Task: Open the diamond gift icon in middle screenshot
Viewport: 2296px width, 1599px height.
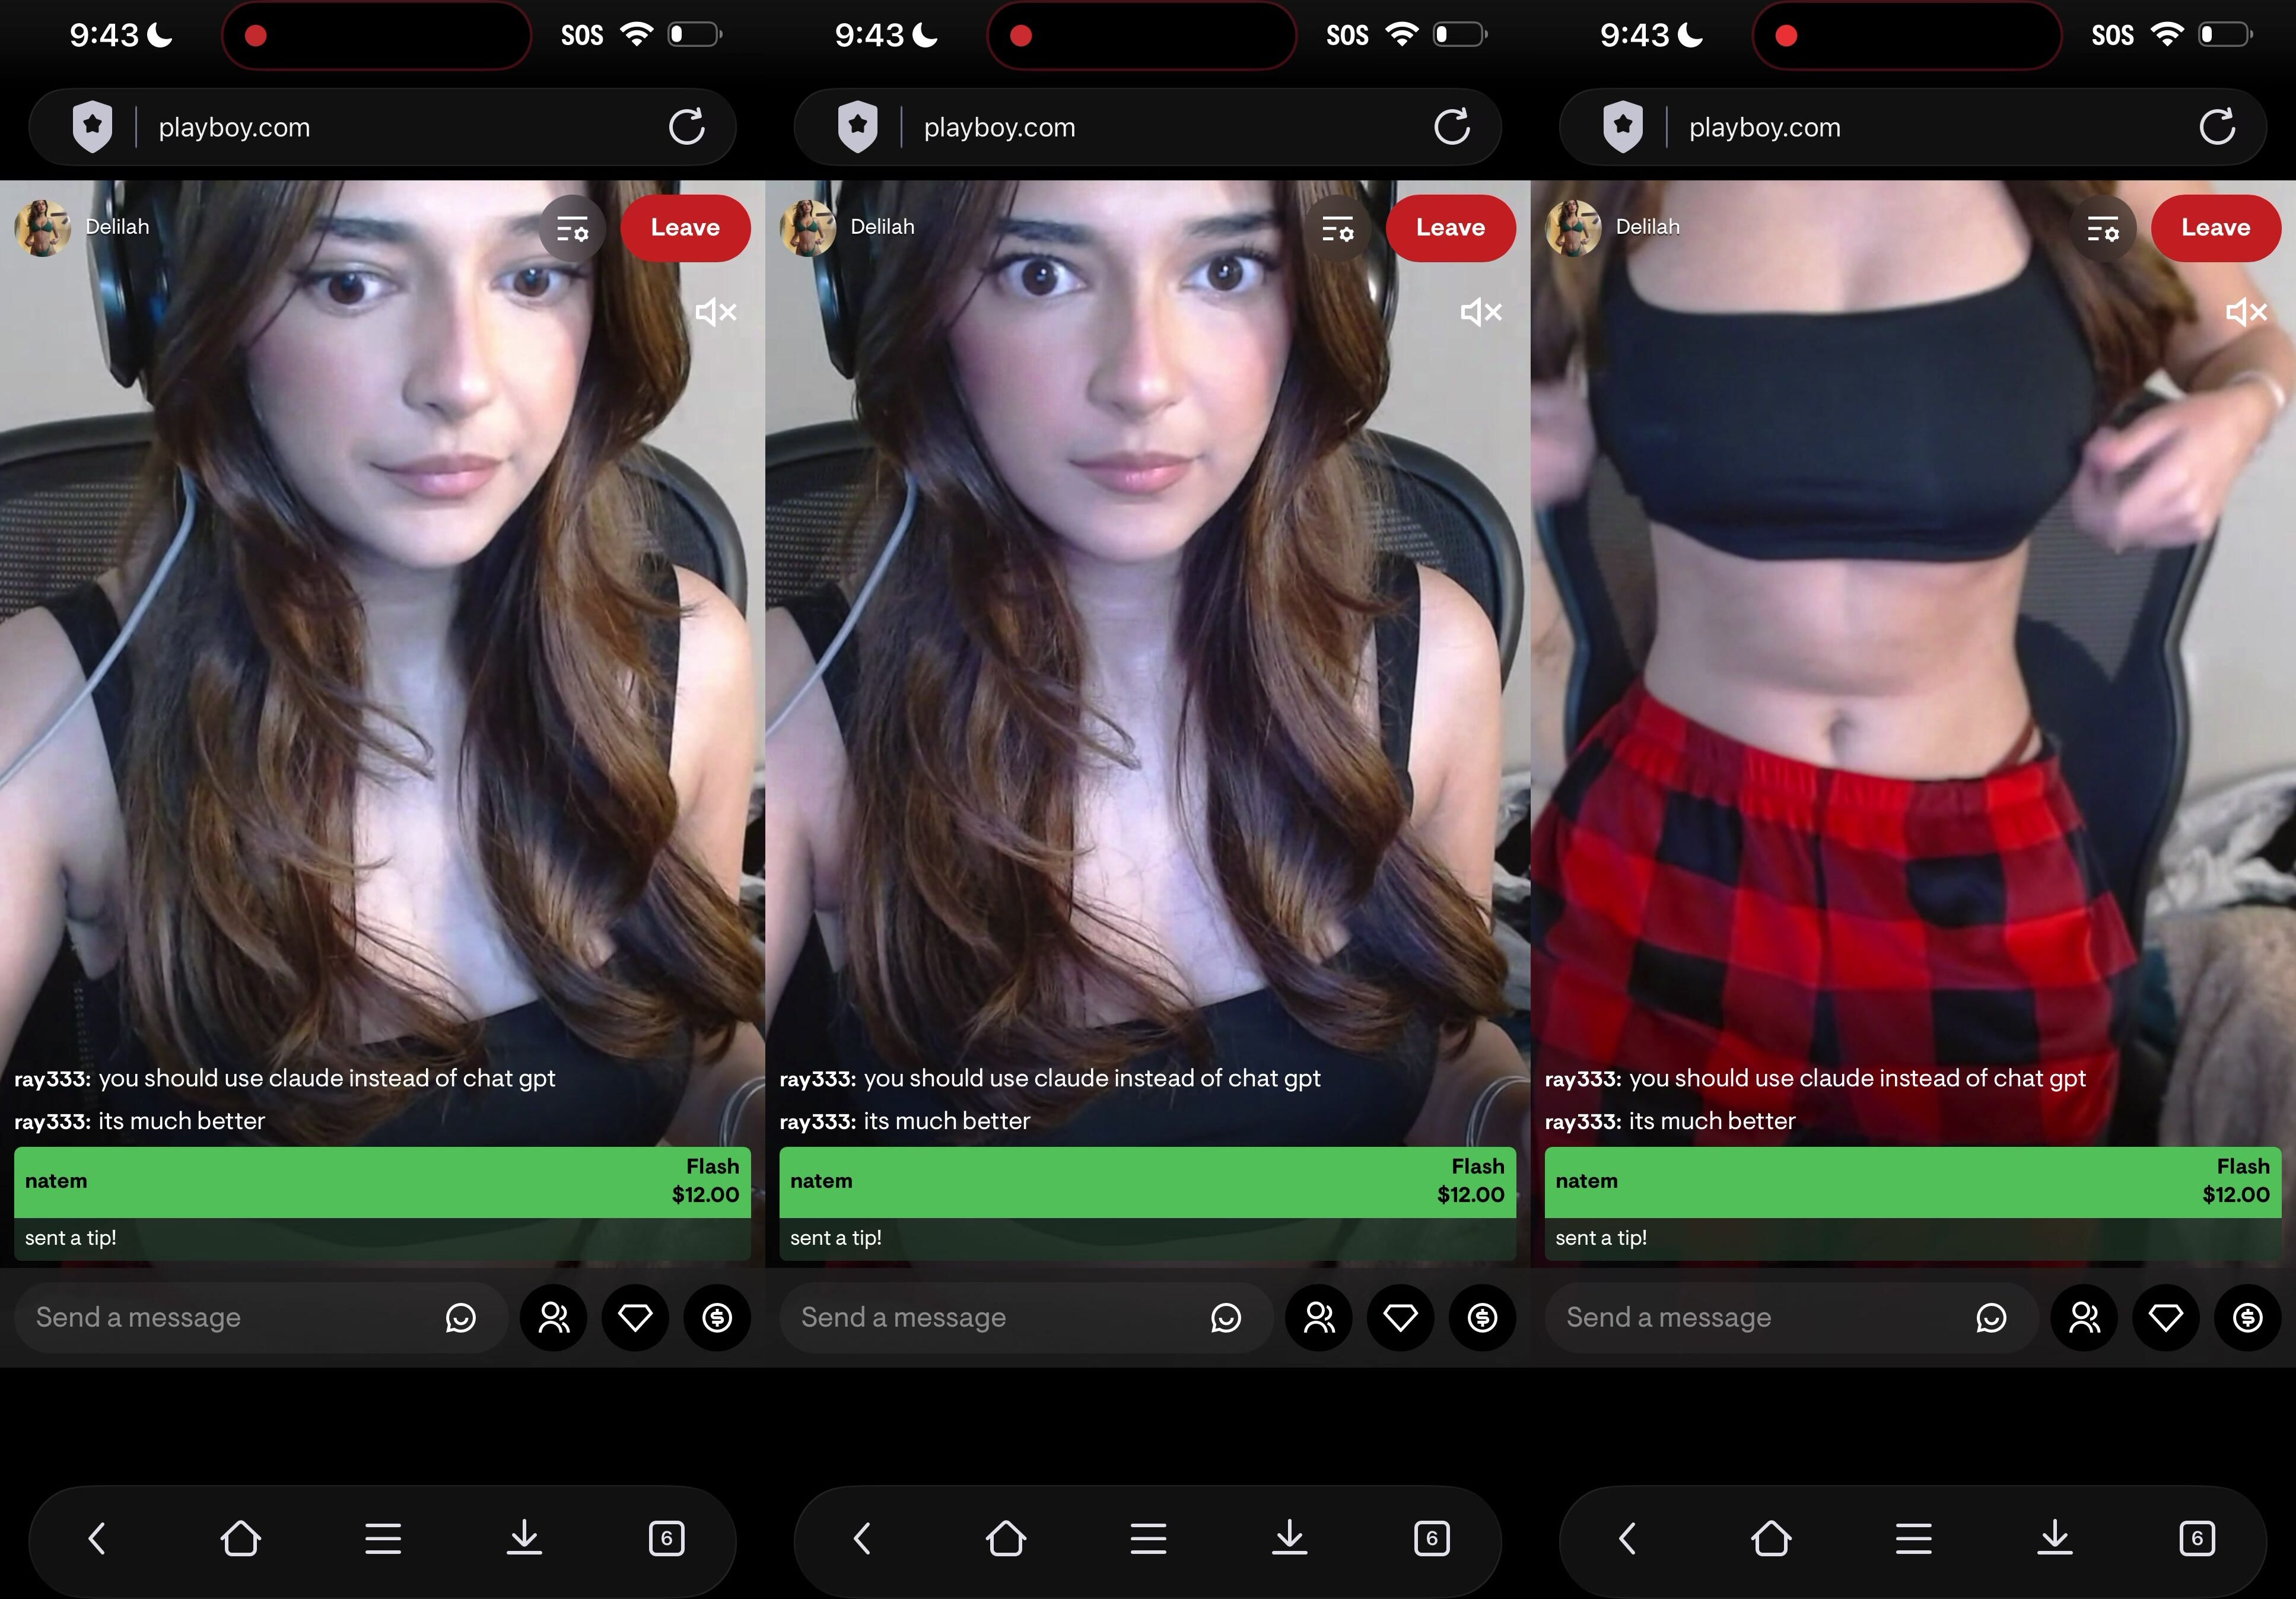Action: coord(1400,1317)
